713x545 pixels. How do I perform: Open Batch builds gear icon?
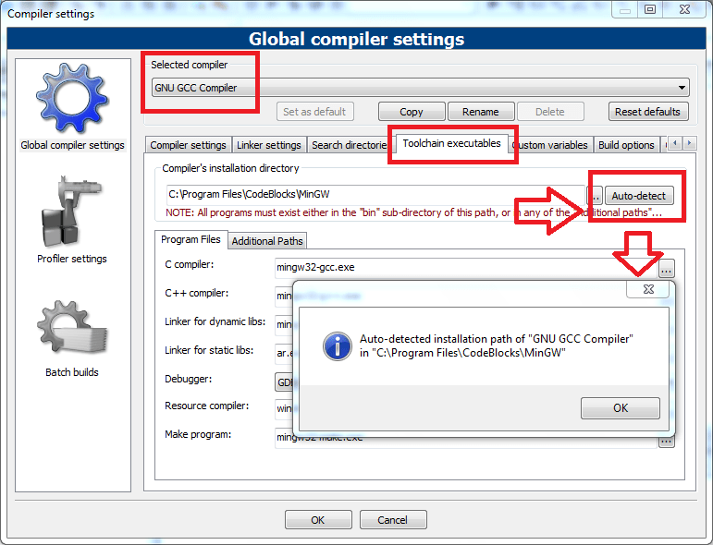click(x=72, y=327)
